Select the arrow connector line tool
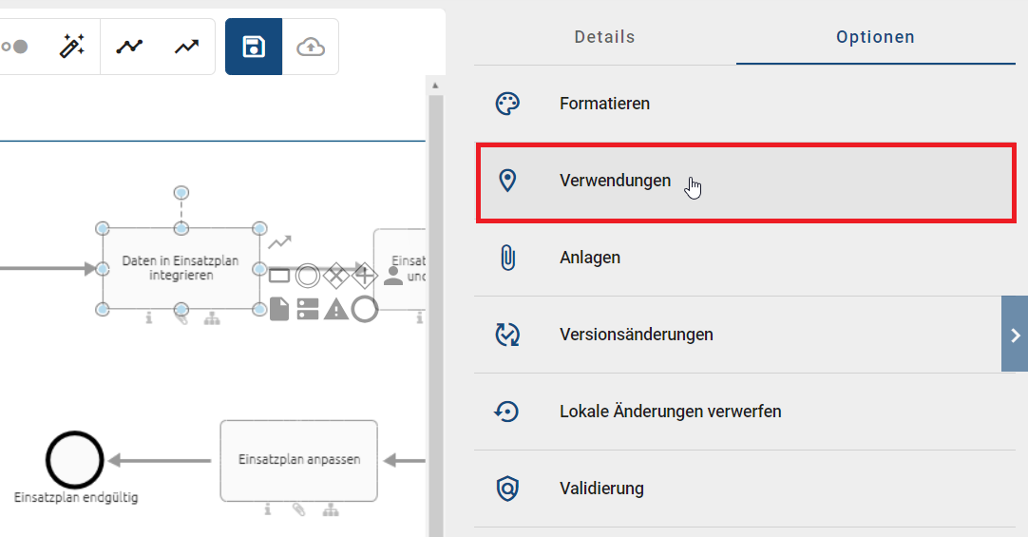 (186, 47)
